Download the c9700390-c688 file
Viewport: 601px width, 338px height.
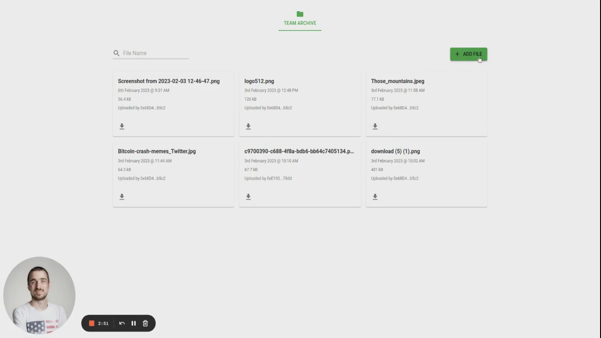[x=248, y=197]
